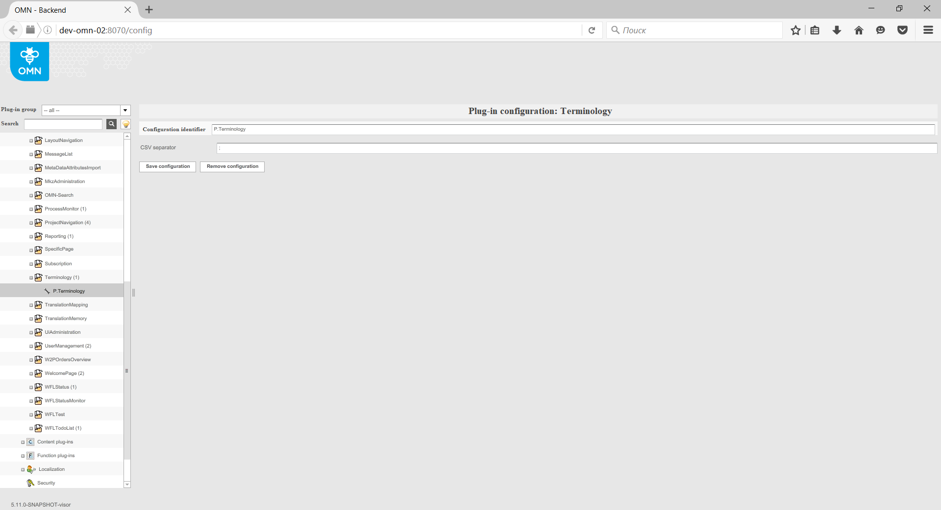Open the browser hamburger menu
Image resolution: width=941 pixels, height=510 pixels.
(928, 30)
